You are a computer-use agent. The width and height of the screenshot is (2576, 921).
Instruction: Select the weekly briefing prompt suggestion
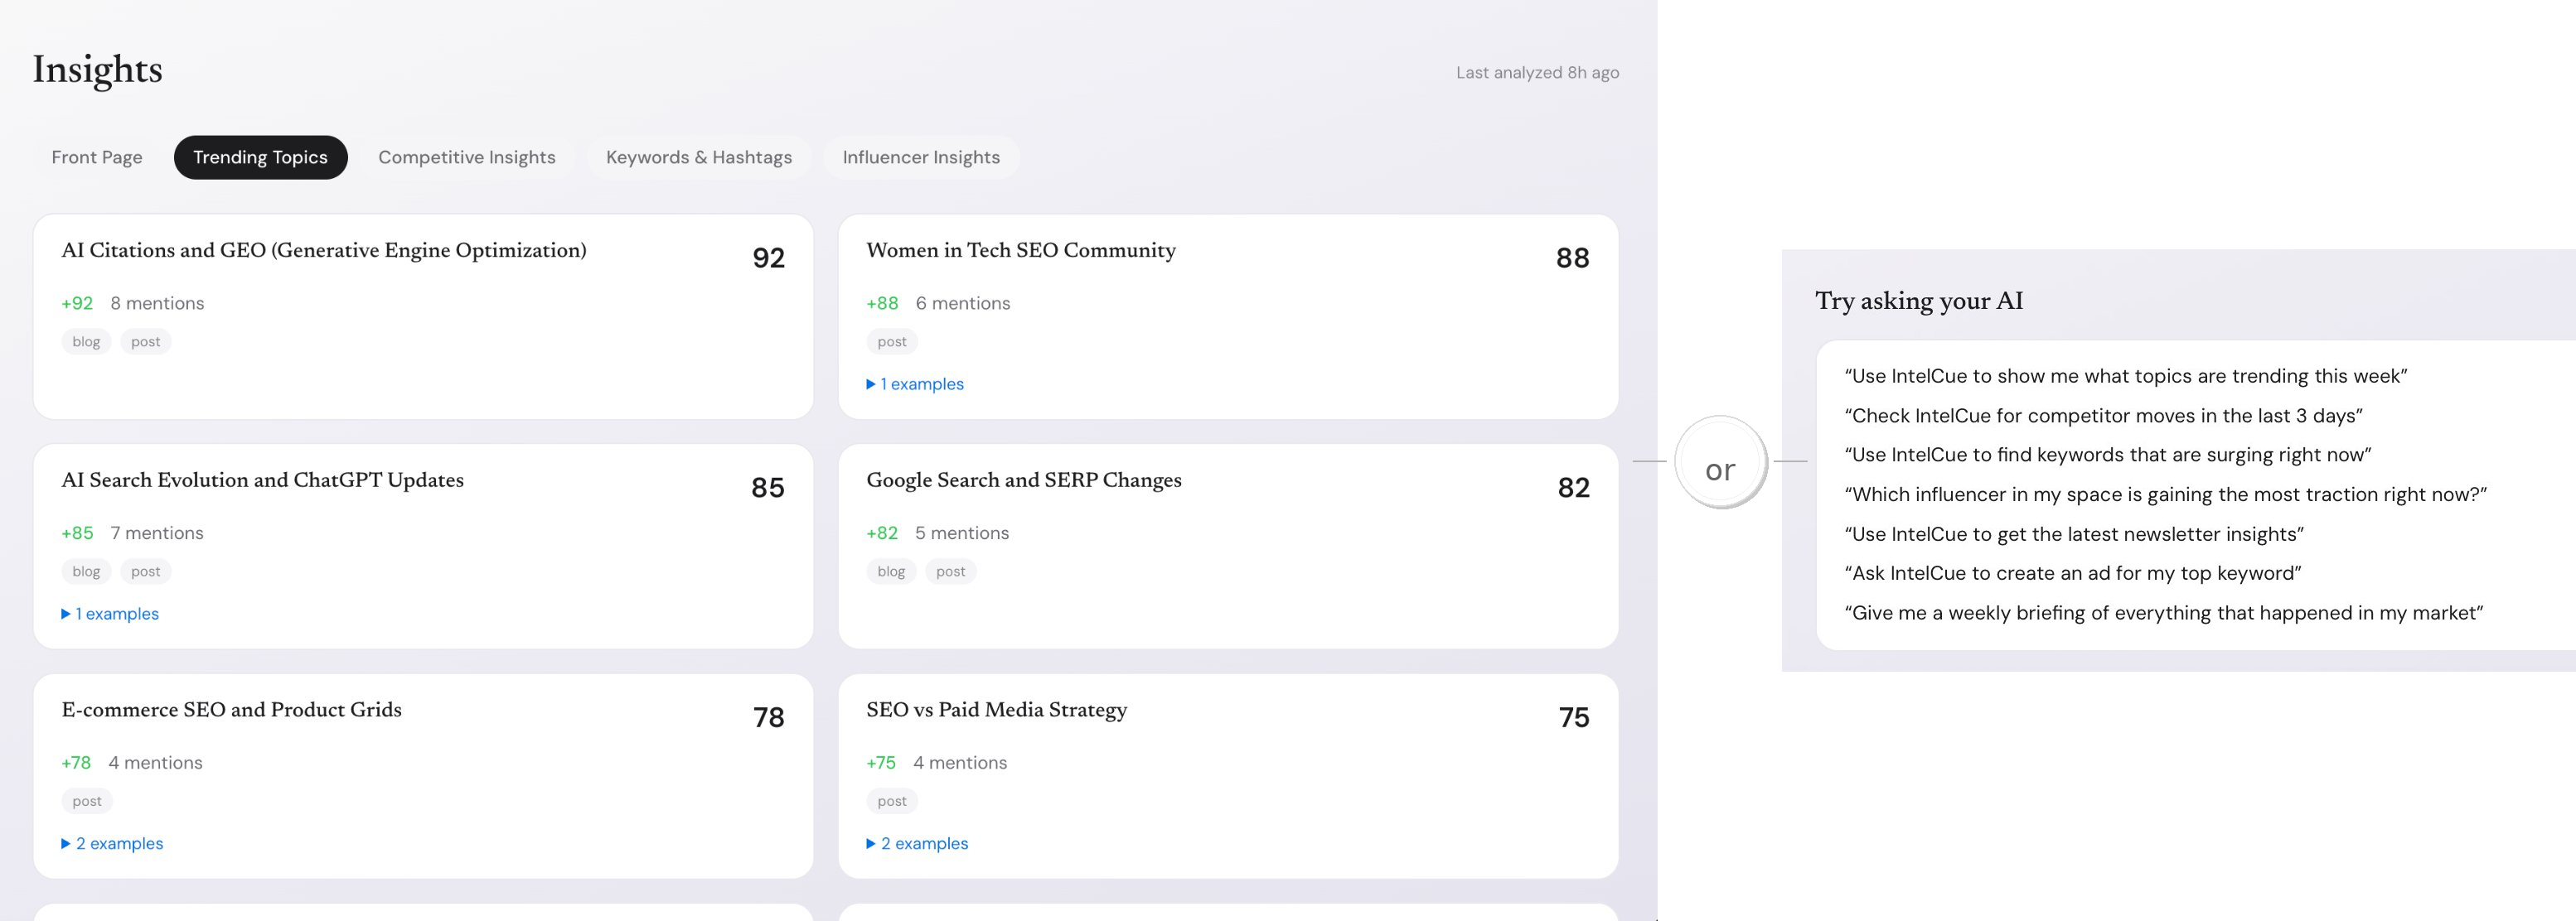click(x=2163, y=614)
